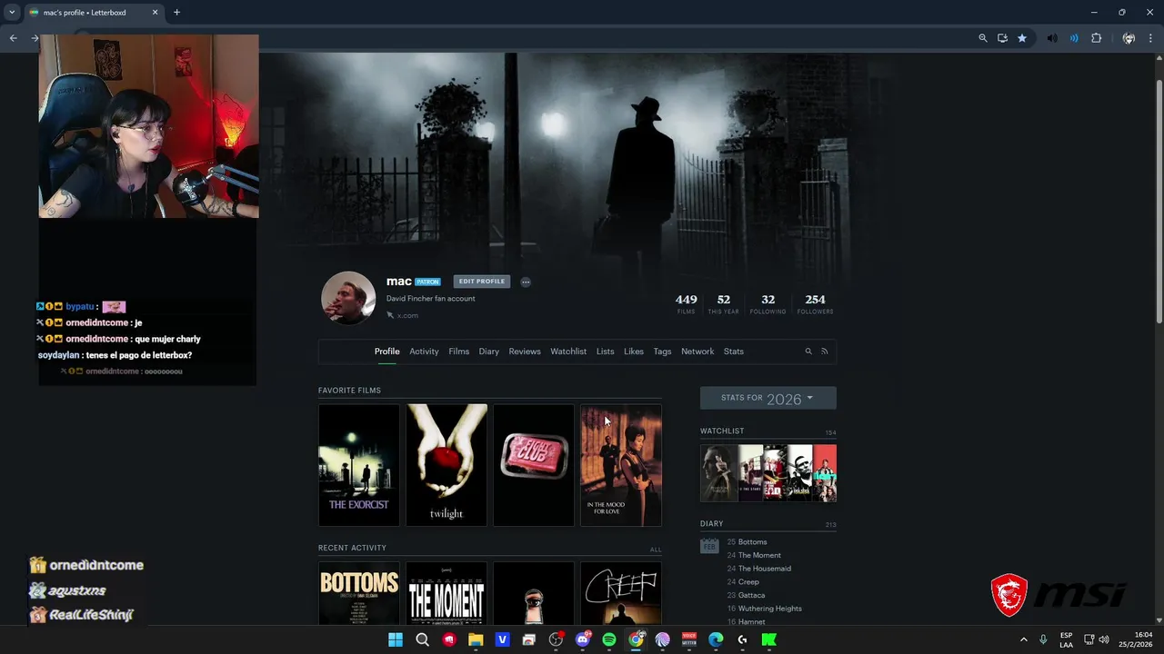The height and width of the screenshot is (654, 1164).
Task: Open the tab search dropdown arrow
Action: [12, 13]
